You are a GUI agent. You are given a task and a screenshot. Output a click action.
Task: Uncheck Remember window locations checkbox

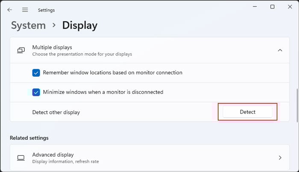tap(36, 73)
